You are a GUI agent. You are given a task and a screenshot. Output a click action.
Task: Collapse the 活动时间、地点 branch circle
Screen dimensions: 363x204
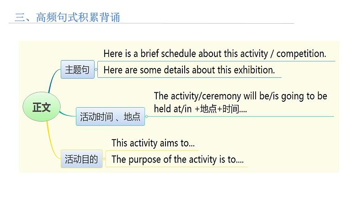[146, 116]
